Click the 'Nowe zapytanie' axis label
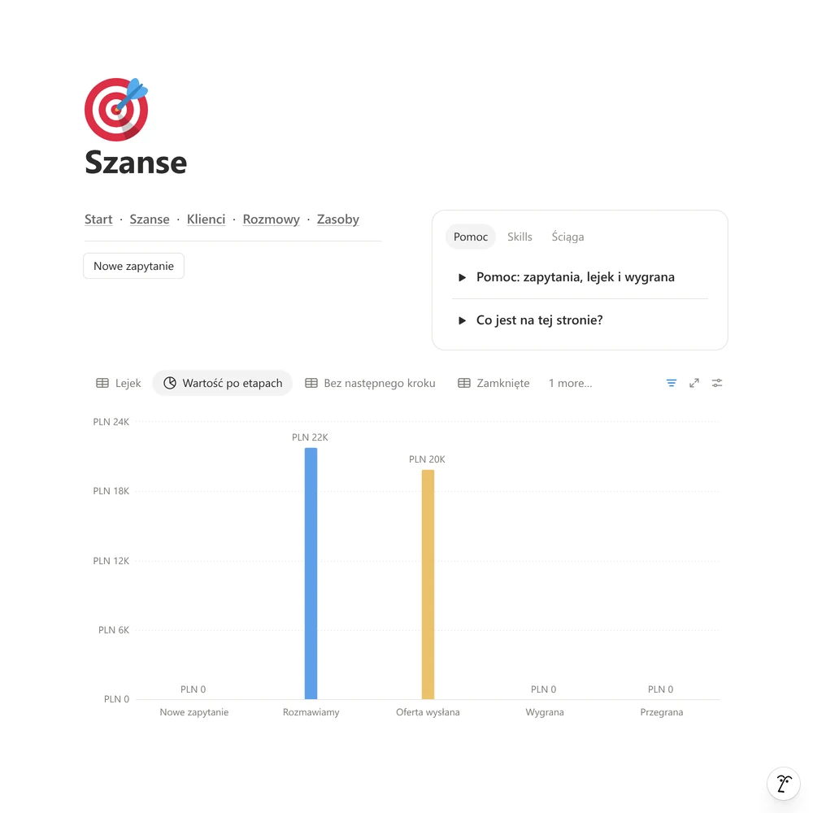The image size is (813, 813). pos(194,712)
